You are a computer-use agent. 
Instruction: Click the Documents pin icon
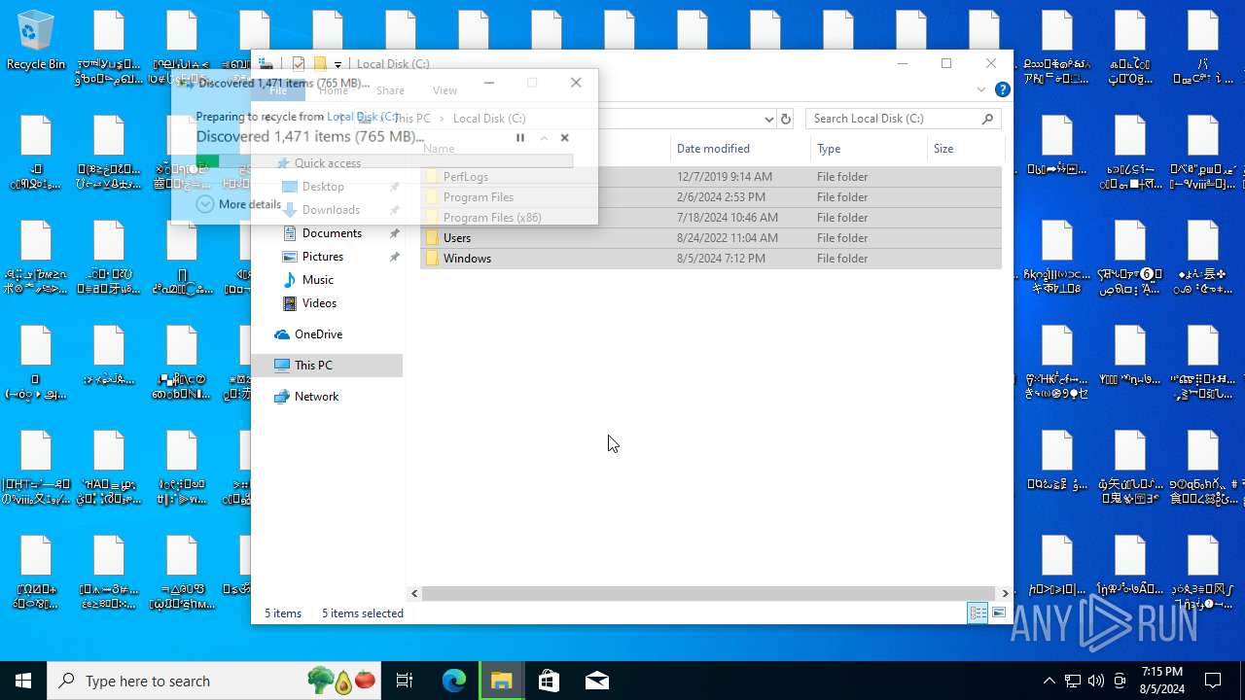[x=395, y=233]
